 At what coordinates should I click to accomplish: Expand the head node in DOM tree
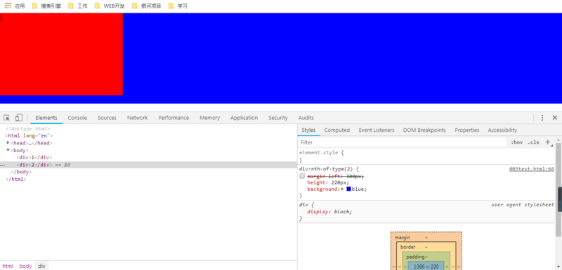(8, 142)
